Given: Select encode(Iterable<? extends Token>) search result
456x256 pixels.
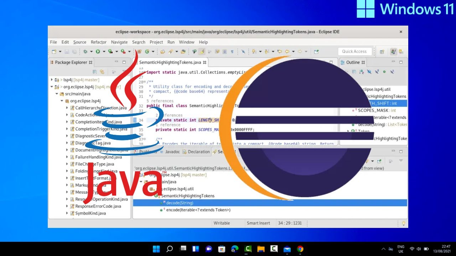Looking at the screenshot, I should [198, 210].
